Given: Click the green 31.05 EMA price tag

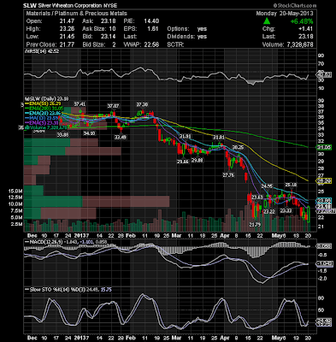Looking at the screenshot, I should pyautogui.click(x=324, y=147).
